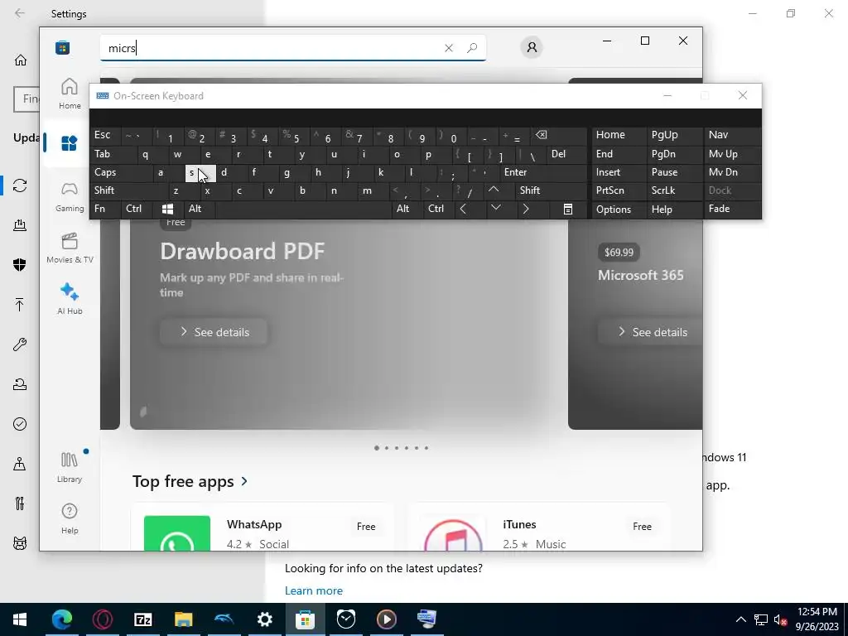This screenshot has width=848, height=636.
Task: Open AI Hub in Store sidebar
Action: tap(70, 299)
